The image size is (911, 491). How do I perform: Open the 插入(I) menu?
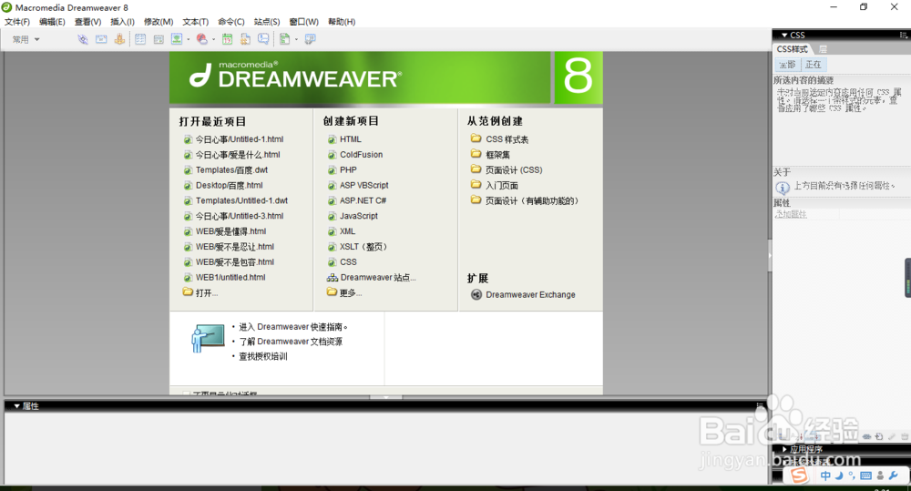click(x=122, y=22)
